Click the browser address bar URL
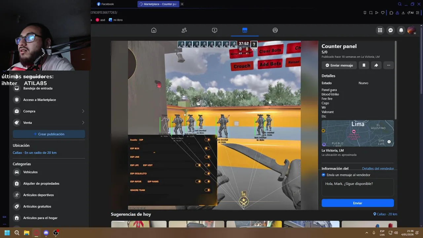The image size is (423, 238). pyautogui.click(x=104, y=13)
